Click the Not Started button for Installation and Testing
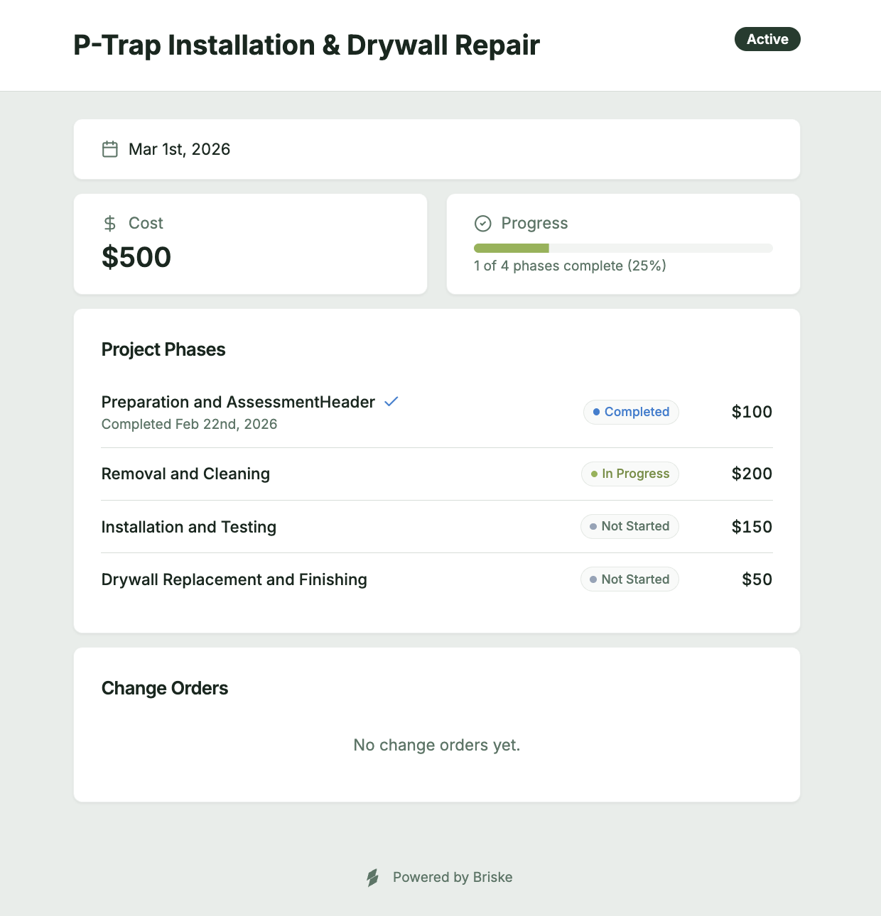Screen dimensions: 881x916 [629, 526]
